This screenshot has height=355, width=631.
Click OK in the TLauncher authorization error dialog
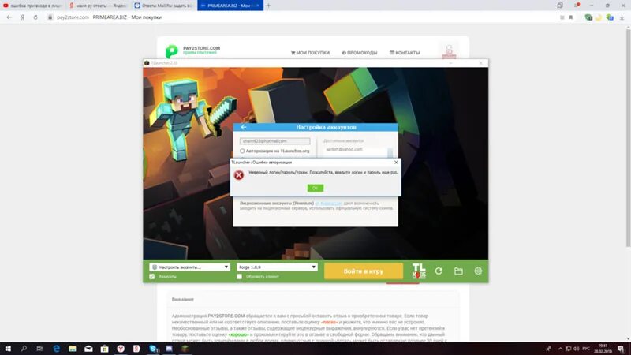click(315, 188)
